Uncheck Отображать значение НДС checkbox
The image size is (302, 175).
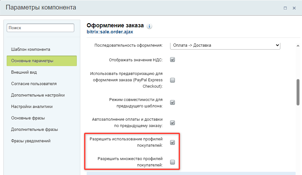coord(173,60)
